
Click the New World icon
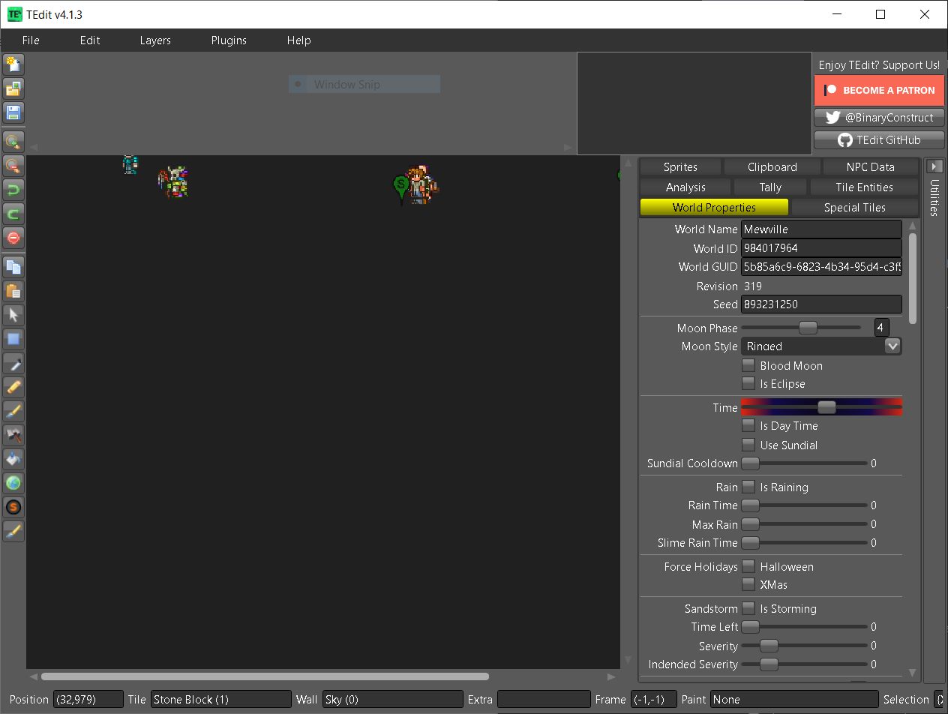pos(13,65)
